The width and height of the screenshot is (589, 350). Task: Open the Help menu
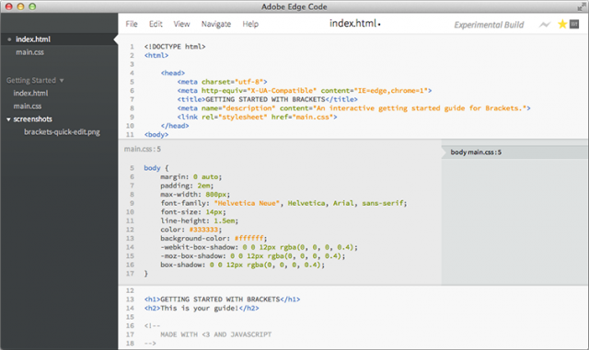pyautogui.click(x=250, y=24)
